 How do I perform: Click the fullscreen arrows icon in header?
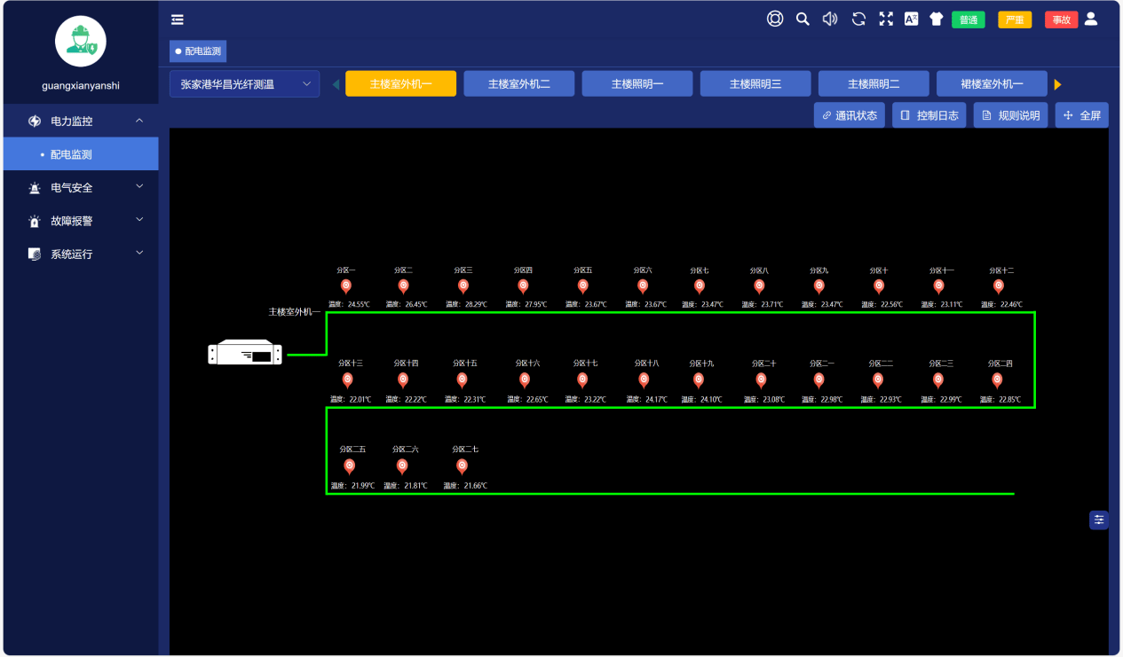coord(885,19)
